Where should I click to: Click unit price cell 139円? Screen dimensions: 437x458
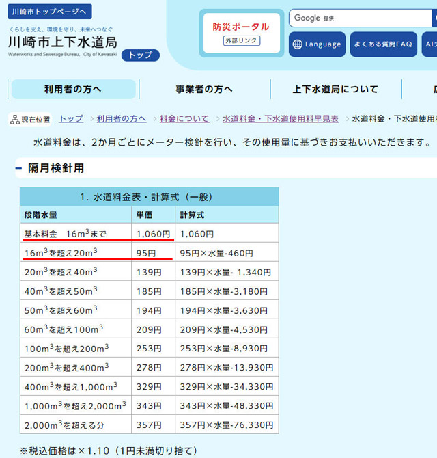(x=153, y=271)
